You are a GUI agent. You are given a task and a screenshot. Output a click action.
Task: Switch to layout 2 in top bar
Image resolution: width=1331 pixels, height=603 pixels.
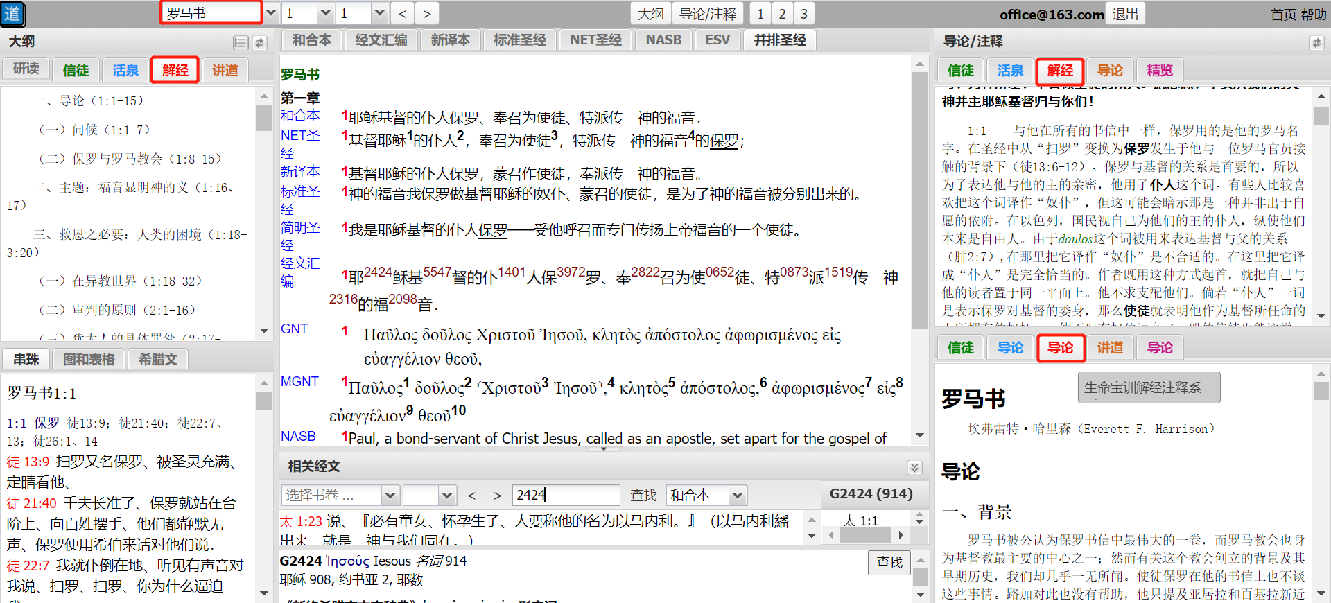pos(782,13)
